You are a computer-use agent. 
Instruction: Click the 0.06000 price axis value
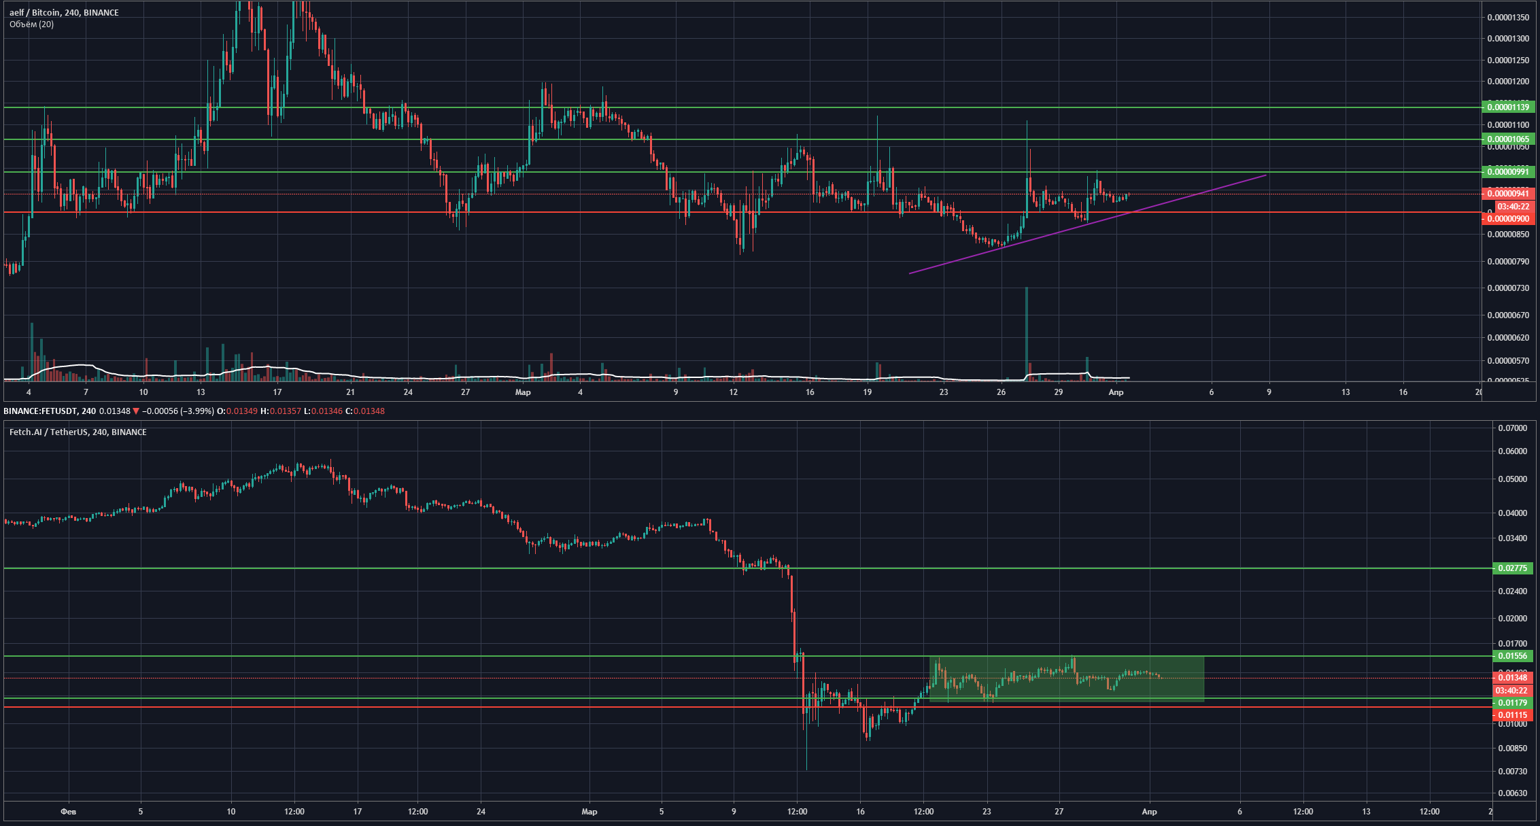pyautogui.click(x=1512, y=451)
